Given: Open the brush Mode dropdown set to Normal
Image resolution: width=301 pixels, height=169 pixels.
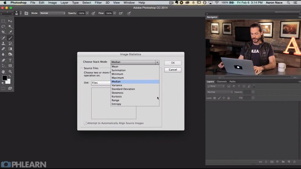Looking at the screenshot, I should click(x=52, y=13).
